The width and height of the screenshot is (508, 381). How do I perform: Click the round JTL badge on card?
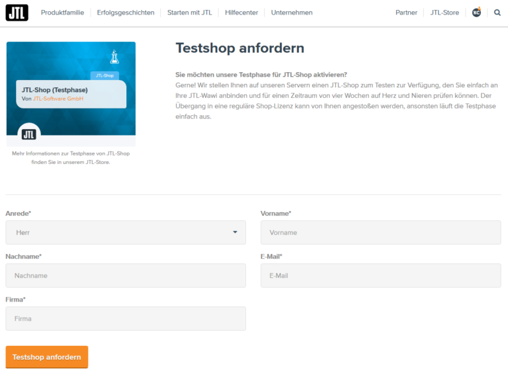pos(29,134)
